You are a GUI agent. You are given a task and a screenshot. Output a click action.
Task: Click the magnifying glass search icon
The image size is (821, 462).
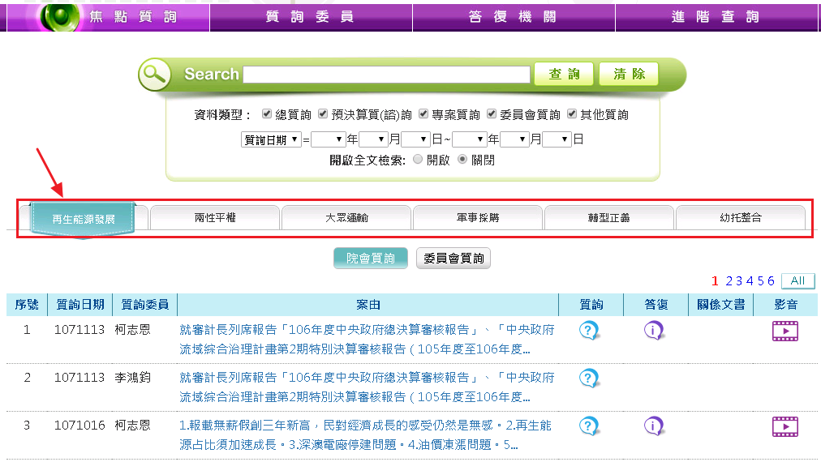click(x=154, y=75)
